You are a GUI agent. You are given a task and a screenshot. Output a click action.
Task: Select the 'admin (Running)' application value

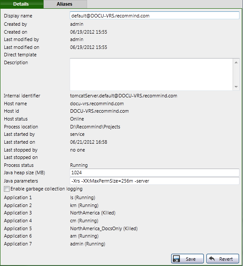point(88,244)
